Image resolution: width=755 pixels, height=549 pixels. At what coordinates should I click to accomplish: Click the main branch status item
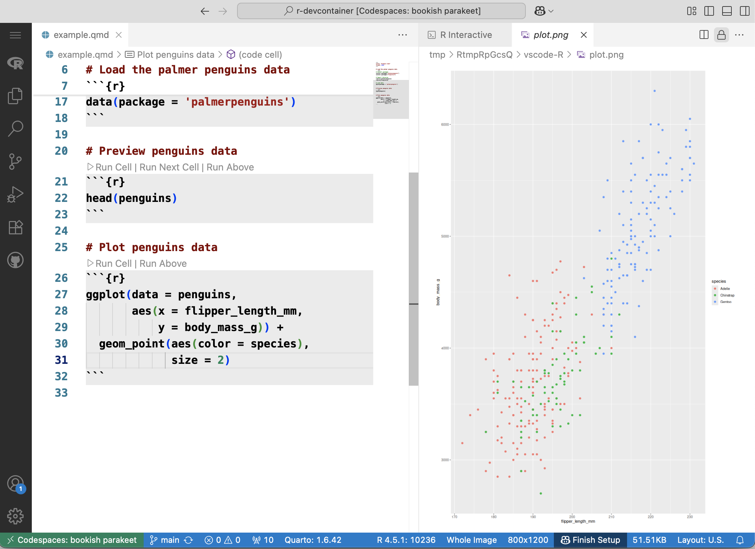point(165,540)
